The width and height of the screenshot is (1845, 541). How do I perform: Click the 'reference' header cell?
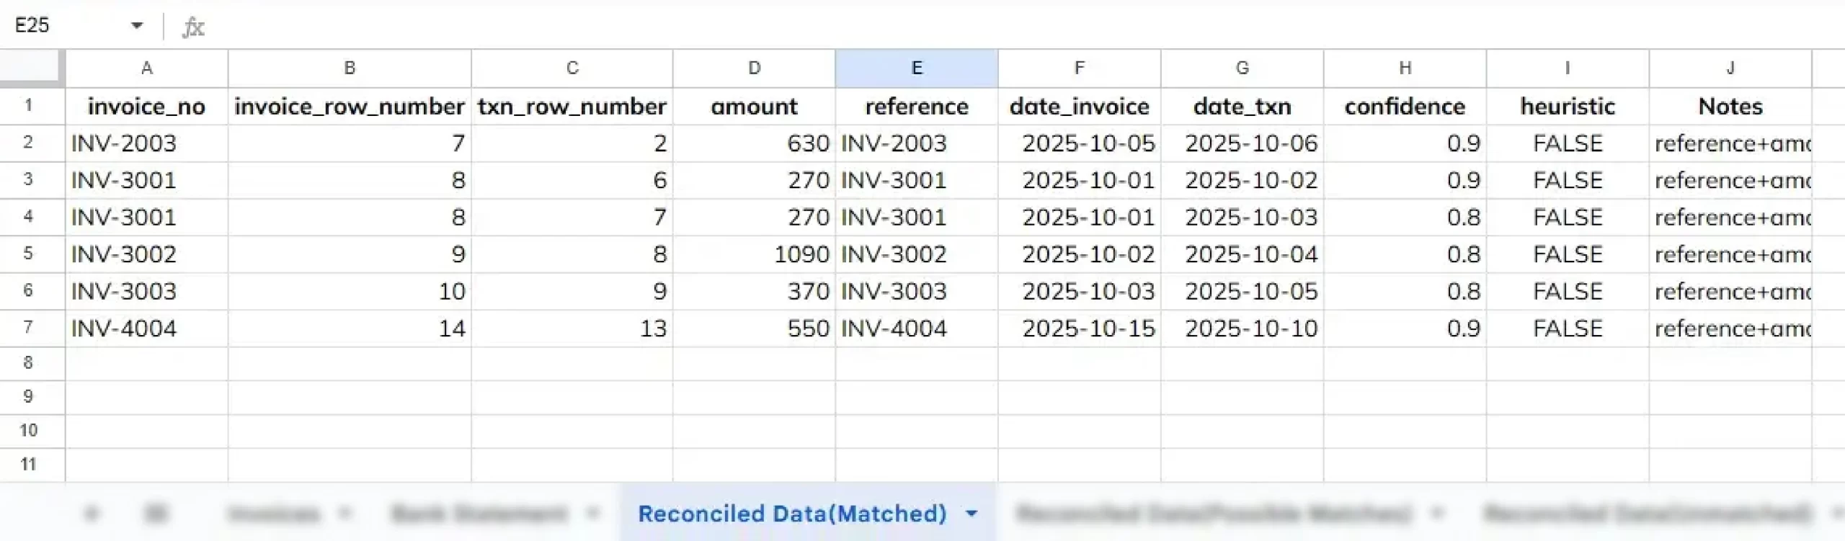click(x=917, y=107)
